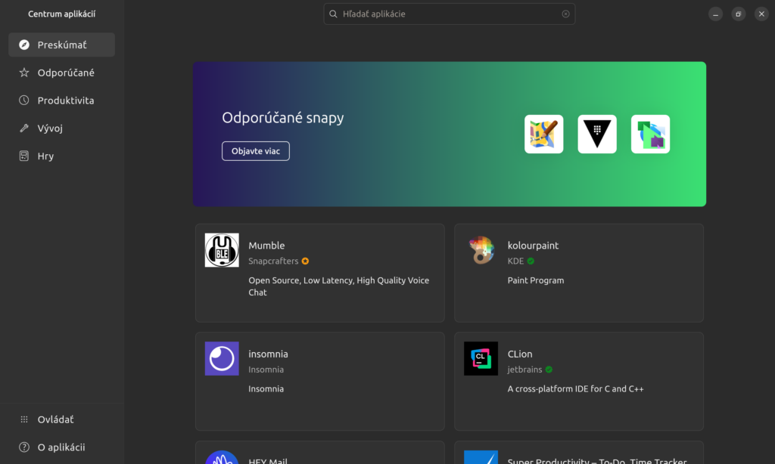The width and height of the screenshot is (775, 464).
Task: Click the question mark icon beside O aplikácii
Action: click(23, 447)
